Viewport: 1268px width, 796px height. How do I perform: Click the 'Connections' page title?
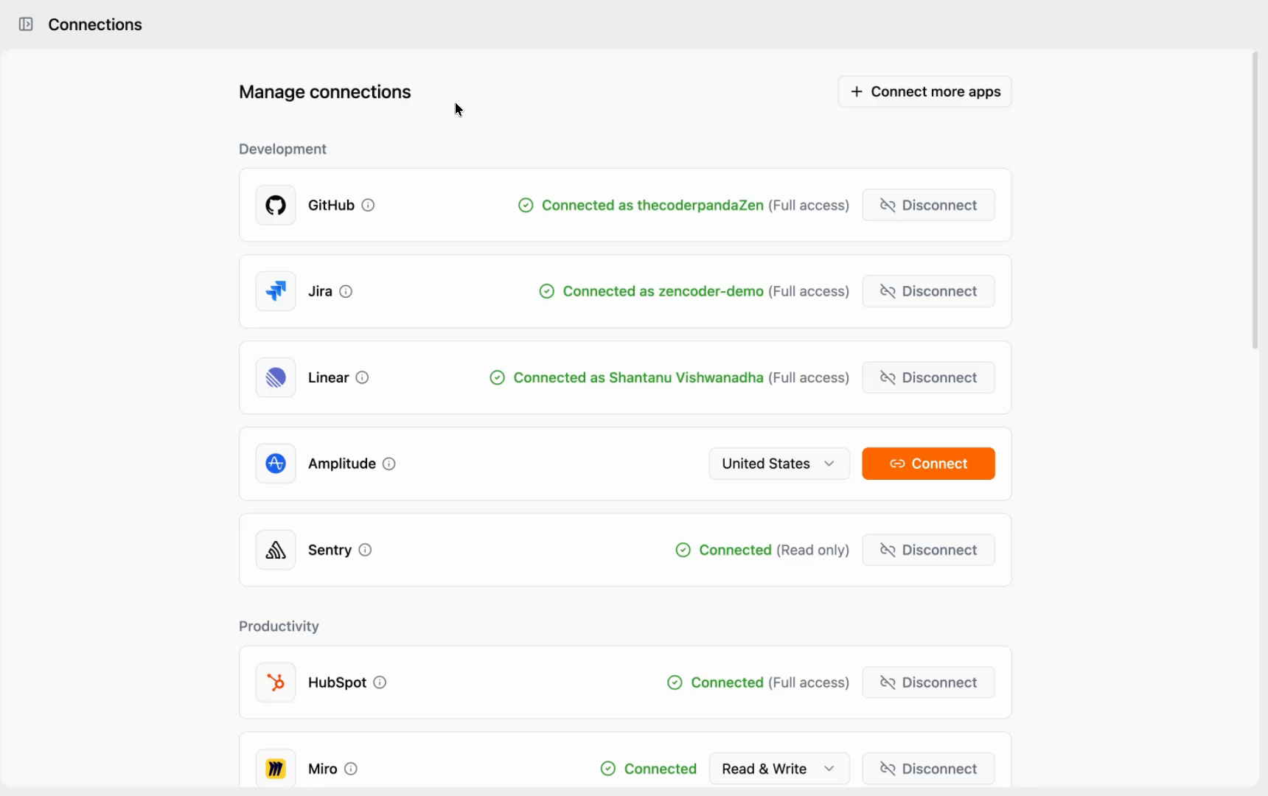click(95, 24)
